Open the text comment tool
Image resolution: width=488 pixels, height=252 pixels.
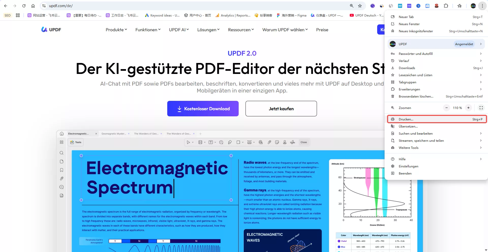pyautogui.click(x=221, y=142)
